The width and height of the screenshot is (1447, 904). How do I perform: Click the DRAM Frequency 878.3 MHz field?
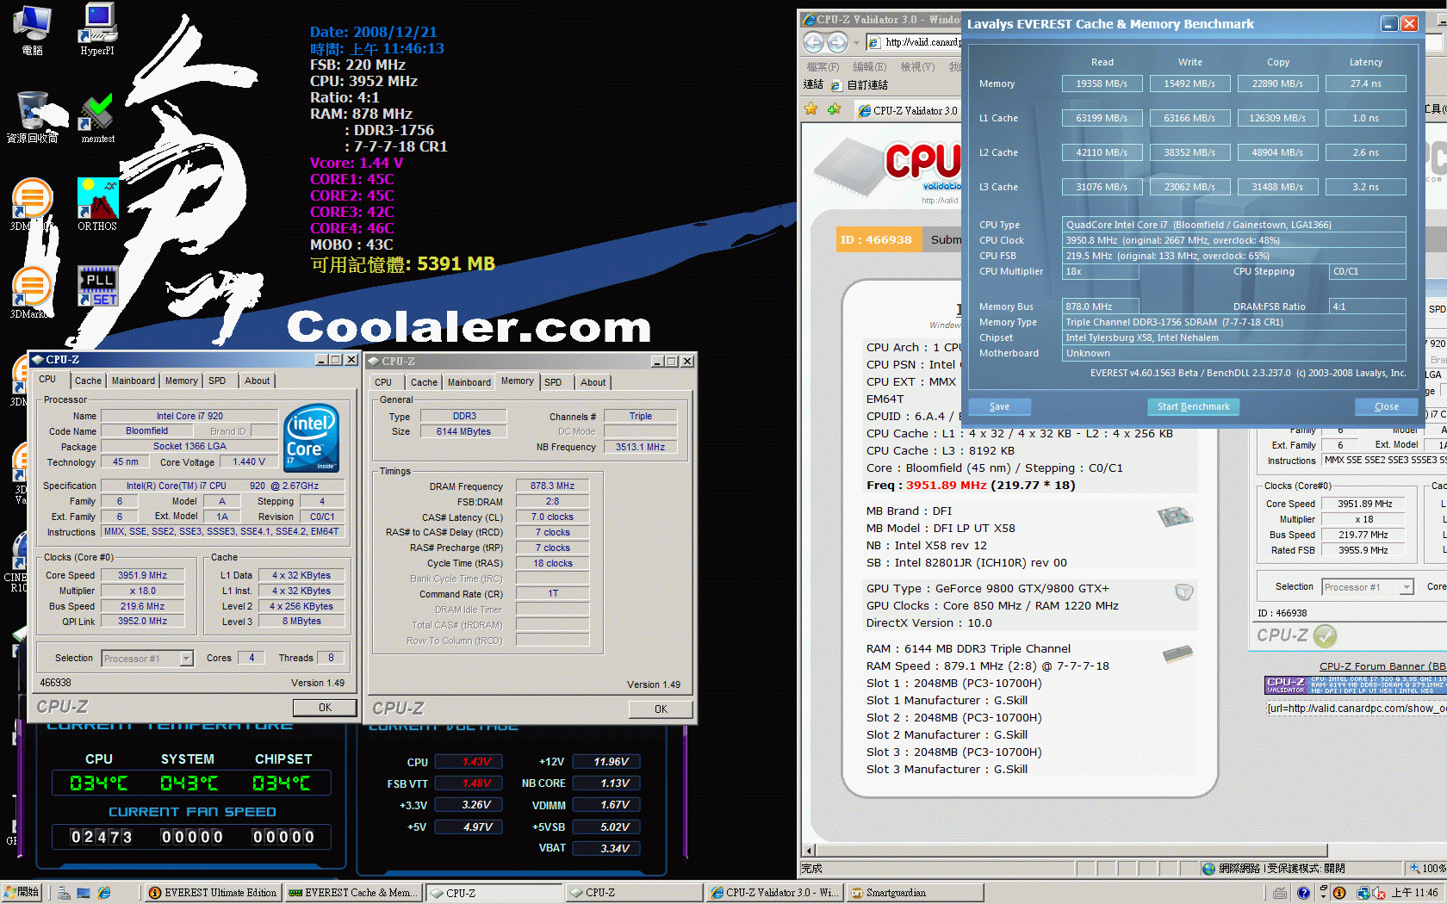[552, 486]
